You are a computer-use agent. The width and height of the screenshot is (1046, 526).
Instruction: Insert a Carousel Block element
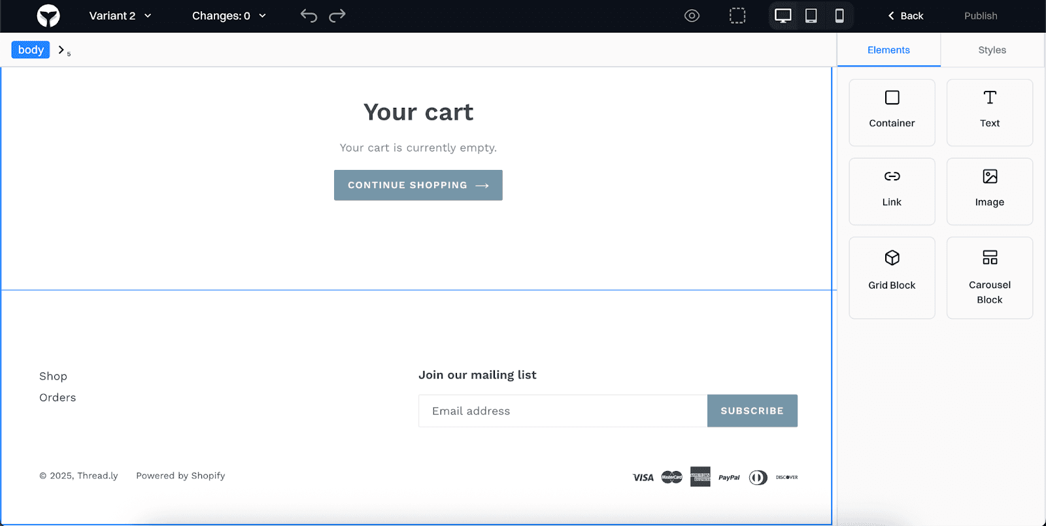989,278
